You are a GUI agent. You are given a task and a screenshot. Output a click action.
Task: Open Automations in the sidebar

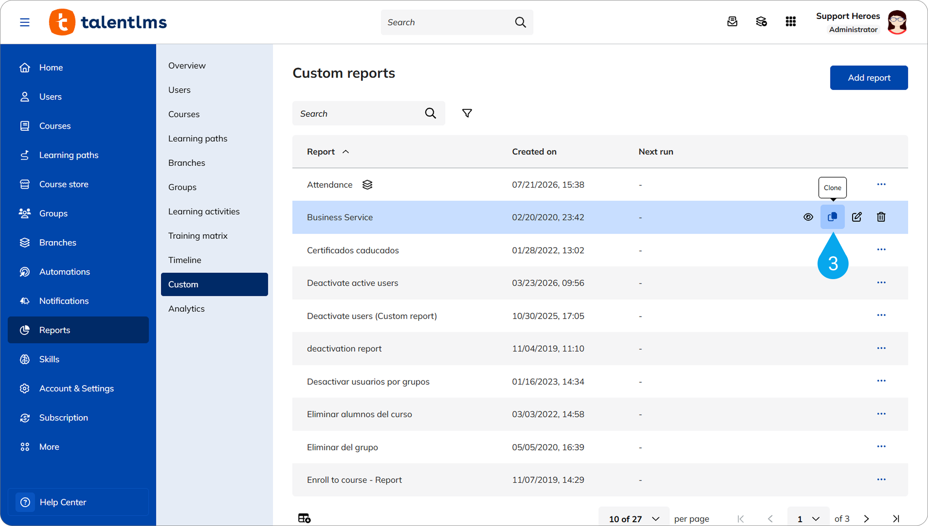tap(65, 271)
